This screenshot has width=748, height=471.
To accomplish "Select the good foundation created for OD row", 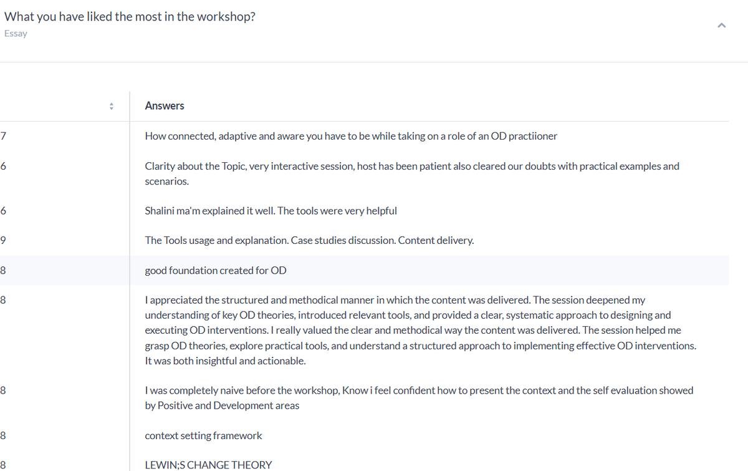I will tap(216, 271).
